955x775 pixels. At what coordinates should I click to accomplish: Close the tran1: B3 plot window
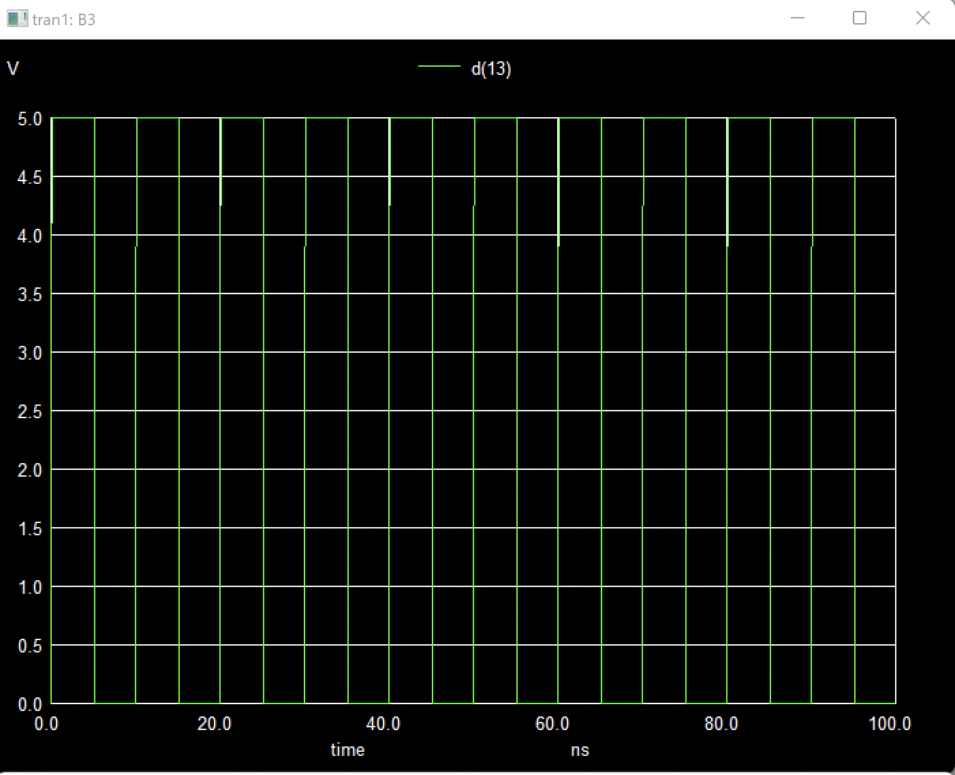coord(922,18)
